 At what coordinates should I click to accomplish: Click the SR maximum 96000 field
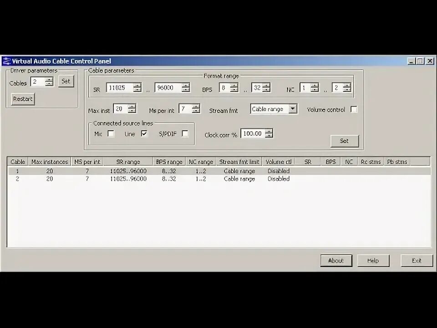[168, 87]
